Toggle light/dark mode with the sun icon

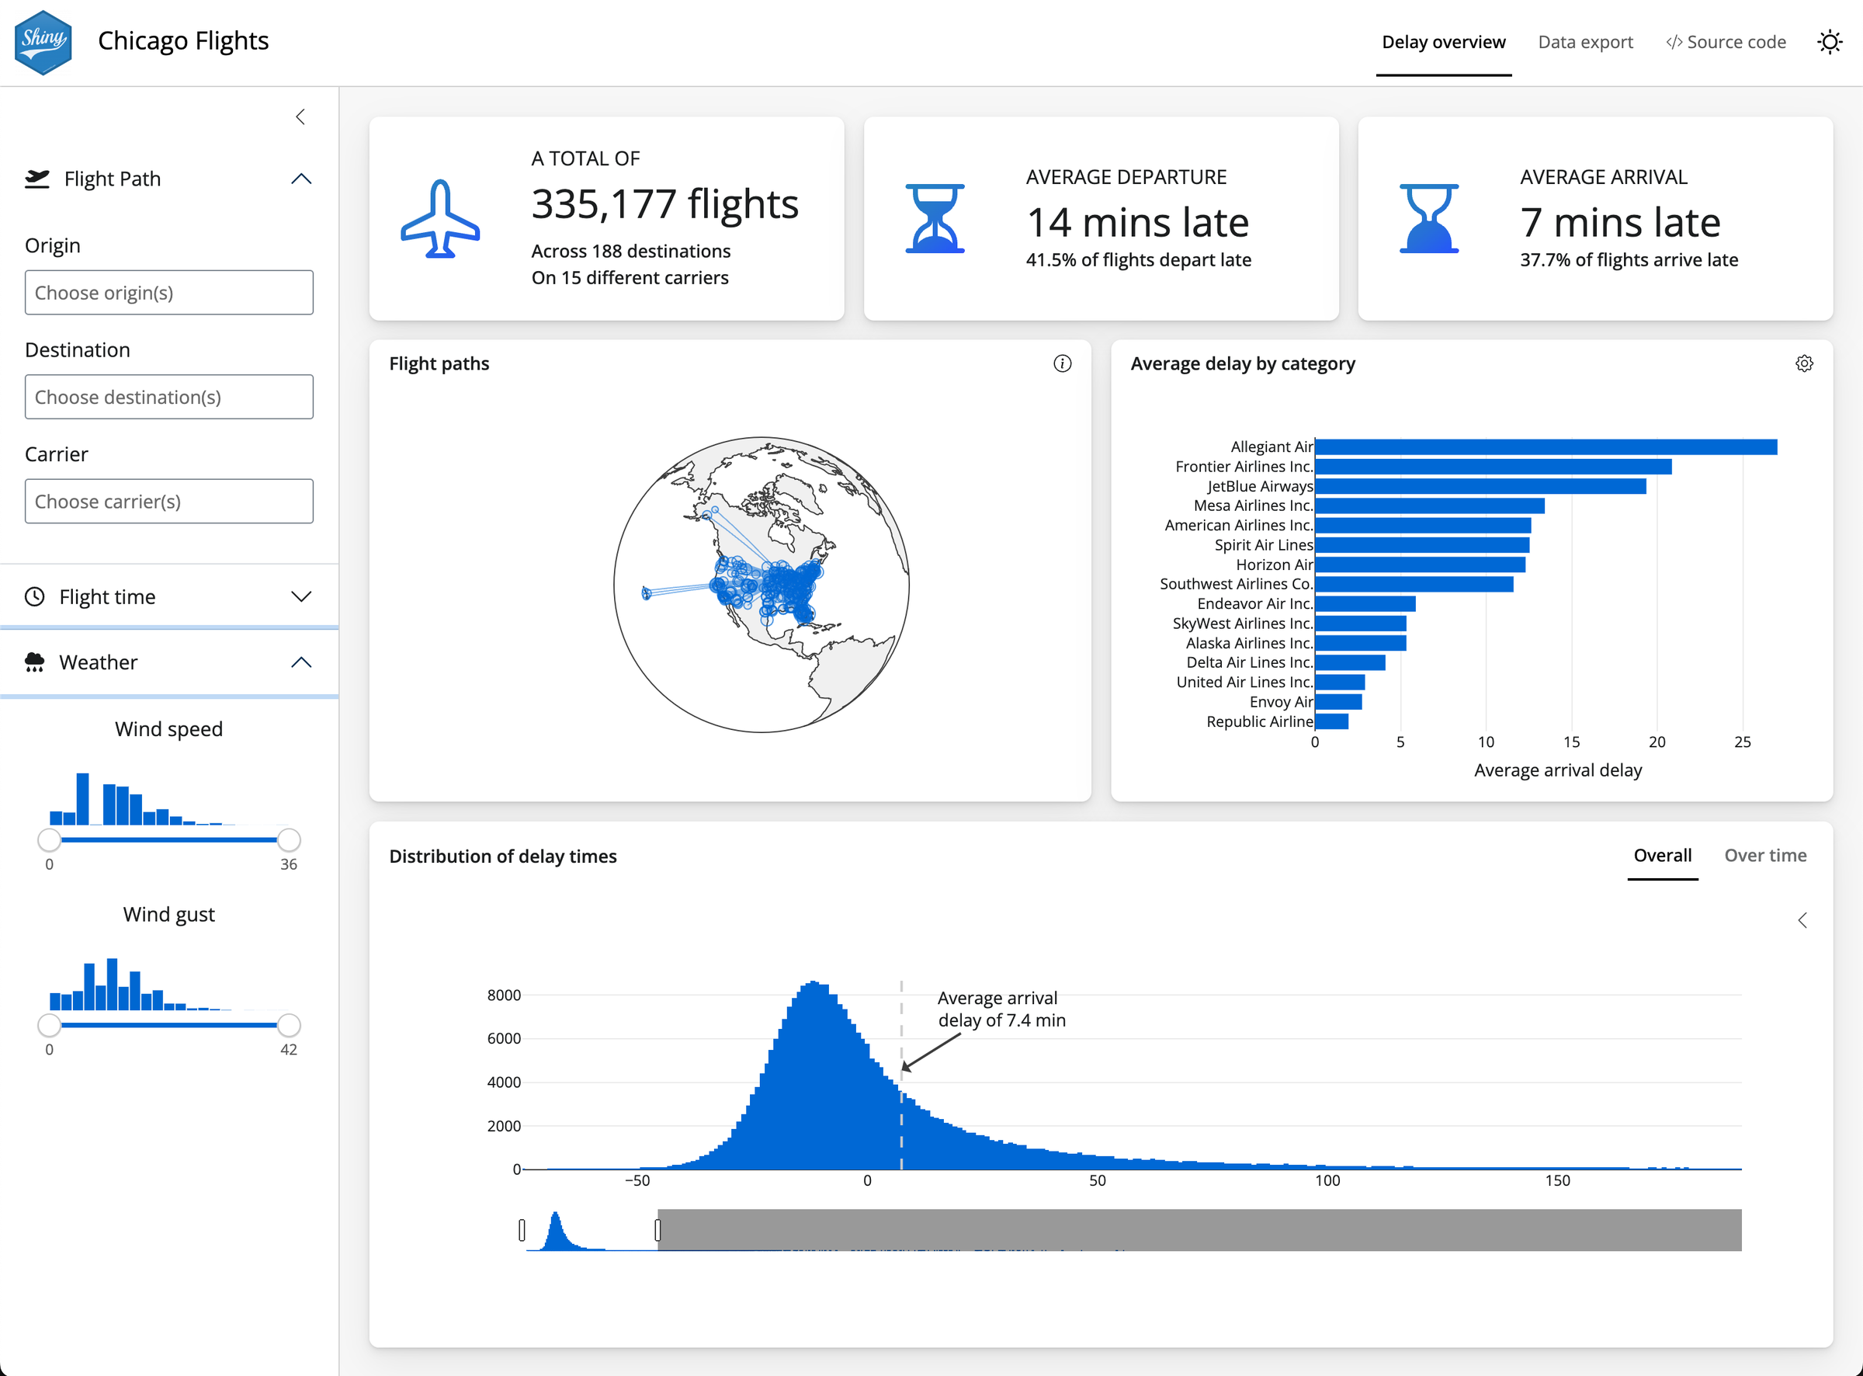[x=1829, y=41]
